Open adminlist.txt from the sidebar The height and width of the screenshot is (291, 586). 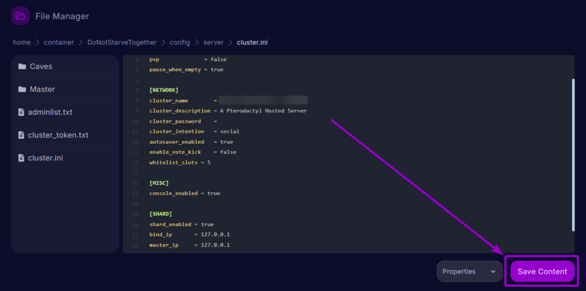pos(50,112)
